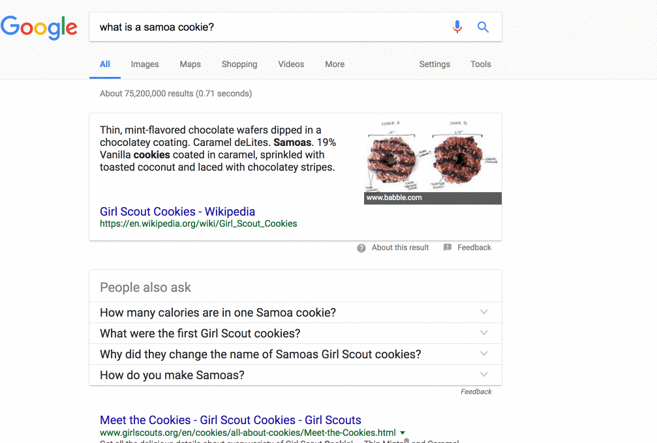Open the Shopping results tab

(239, 64)
